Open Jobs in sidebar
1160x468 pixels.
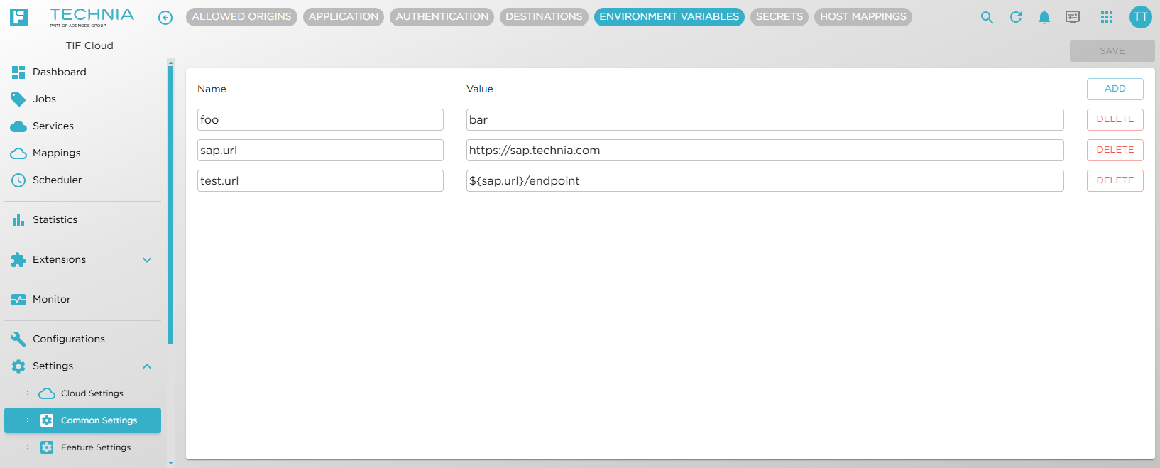click(x=82, y=99)
